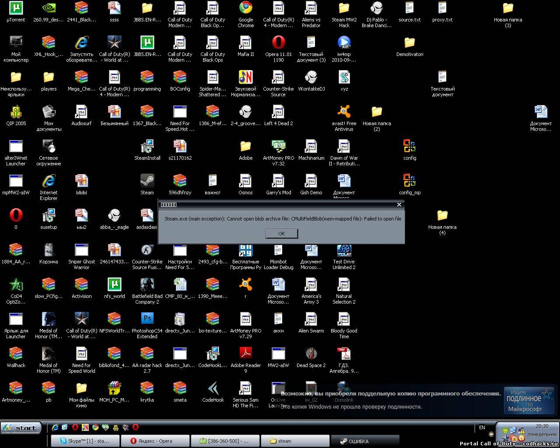Screen dimensions: 560x448
Task: Select the iw4mp AVI video file
Action: 344,49
